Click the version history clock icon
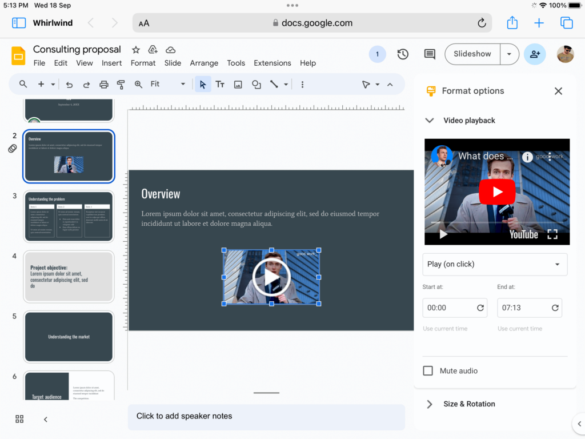585x439 pixels. coord(403,54)
